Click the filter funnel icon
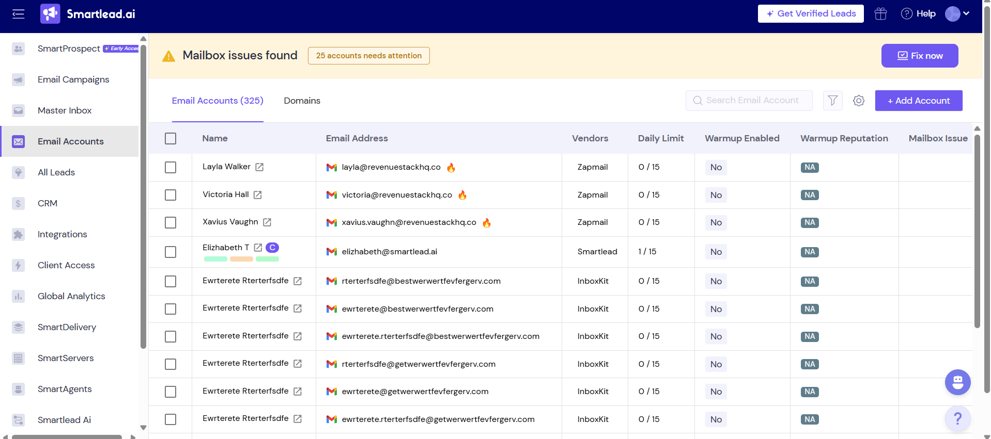The image size is (991, 439). [x=832, y=101]
